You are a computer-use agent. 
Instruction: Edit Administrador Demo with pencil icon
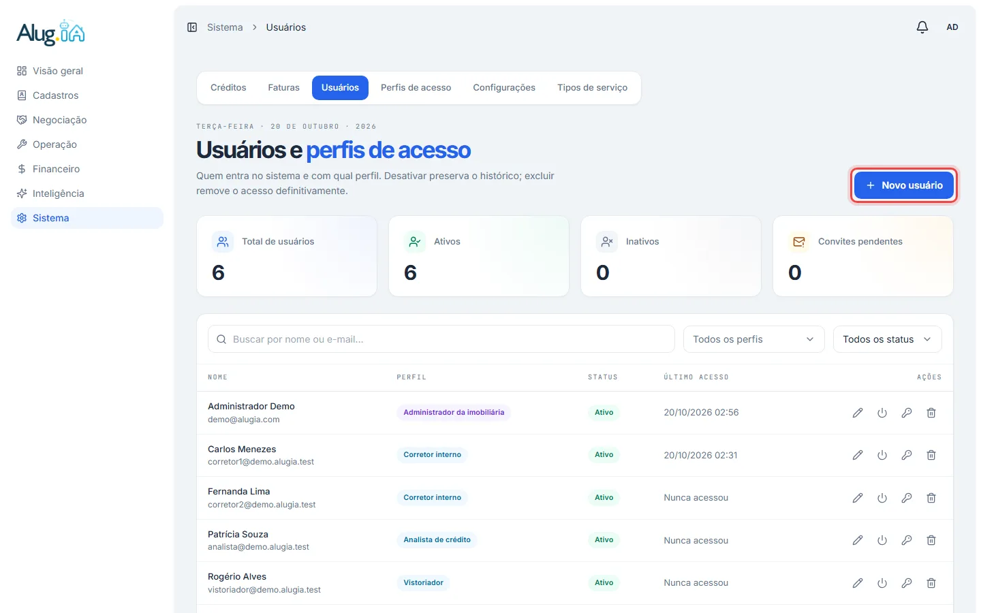[858, 413]
